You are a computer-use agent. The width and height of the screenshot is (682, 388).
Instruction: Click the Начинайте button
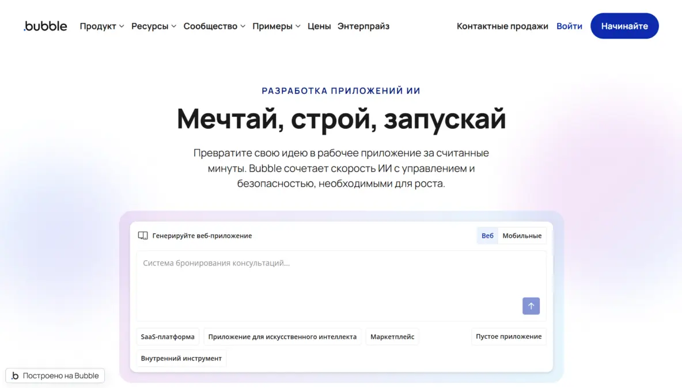624,26
